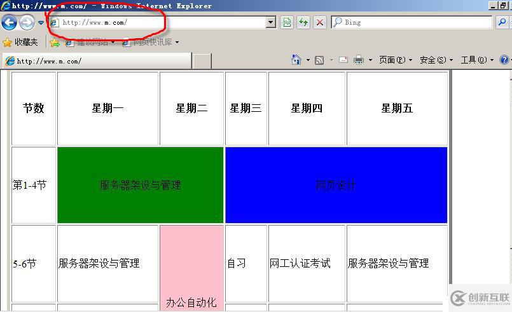Expand the feeds dropdown arrow
Image resolution: width=512 pixels, height=312 pixels.
[x=331, y=60]
